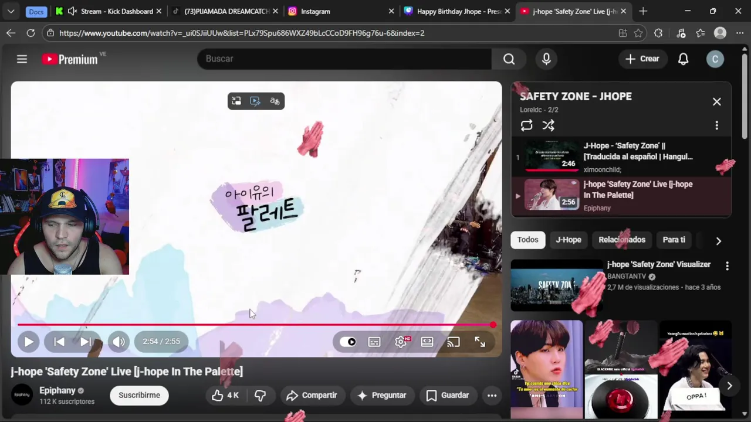Seek on the red video progress bar
The height and width of the screenshot is (422, 751).
[x=255, y=324]
